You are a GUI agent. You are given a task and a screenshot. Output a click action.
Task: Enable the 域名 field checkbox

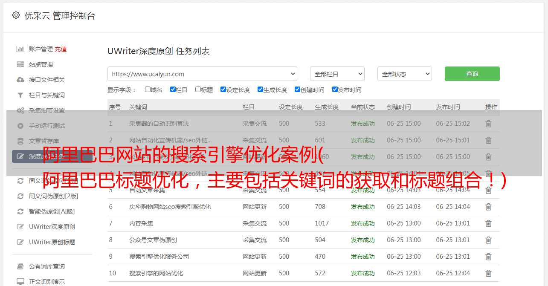click(x=148, y=90)
